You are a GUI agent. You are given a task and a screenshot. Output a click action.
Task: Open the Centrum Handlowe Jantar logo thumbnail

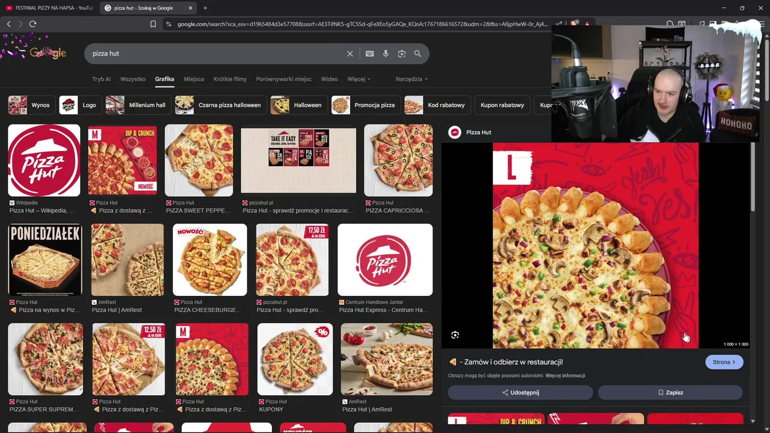(x=385, y=260)
